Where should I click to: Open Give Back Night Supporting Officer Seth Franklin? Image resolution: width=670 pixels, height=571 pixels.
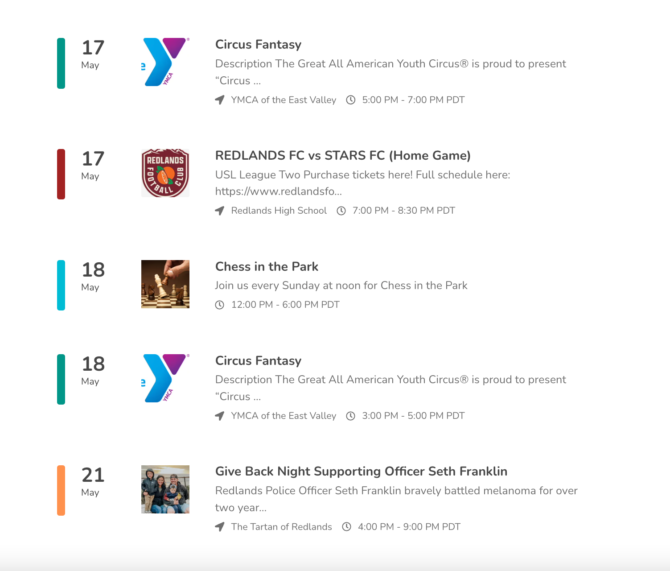361,472
